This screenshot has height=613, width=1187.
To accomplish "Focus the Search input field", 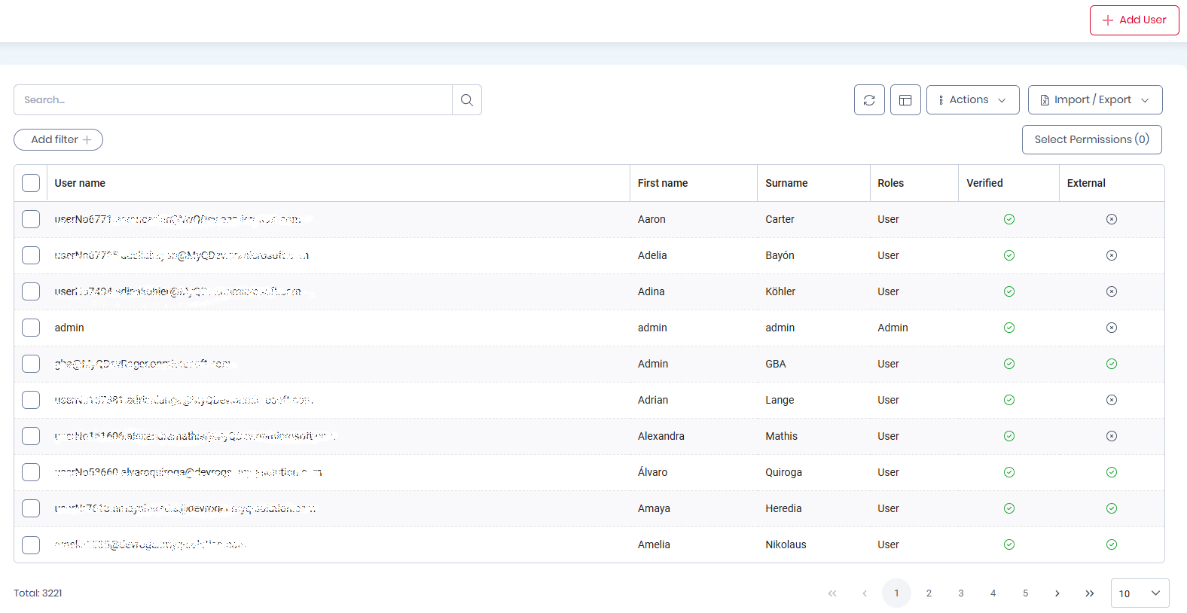I will click(x=233, y=100).
